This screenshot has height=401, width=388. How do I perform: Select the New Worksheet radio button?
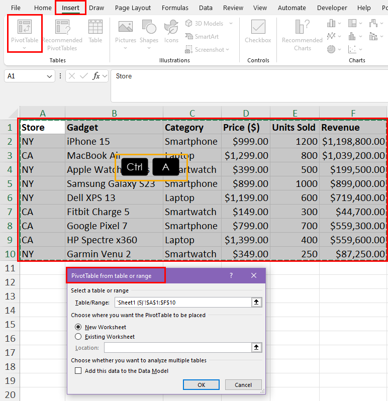78,327
